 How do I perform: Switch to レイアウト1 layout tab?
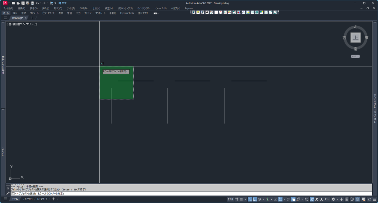click(27, 199)
